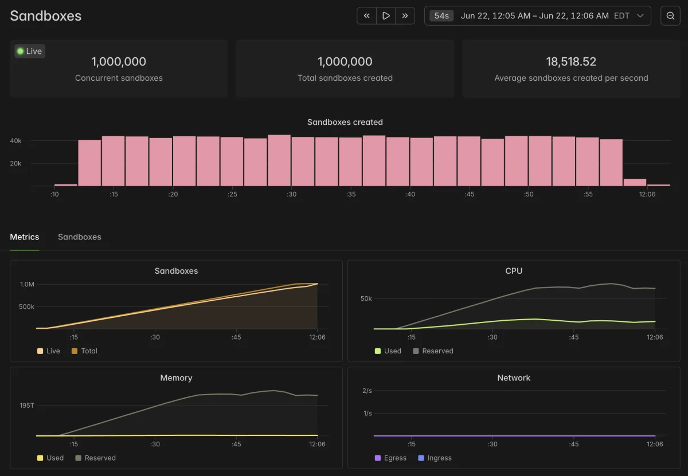Switch to the Metrics tab

(x=25, y=237)
